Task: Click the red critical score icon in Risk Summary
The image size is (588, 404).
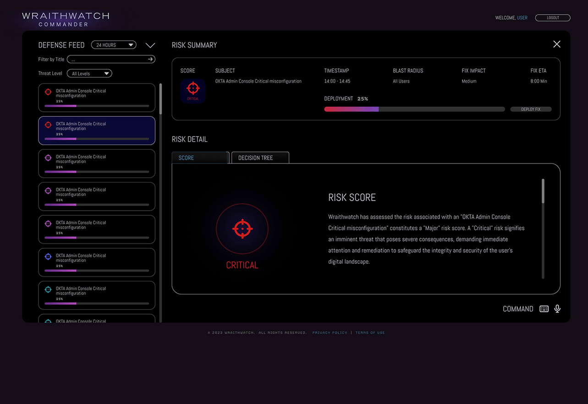Action: (193, 90)
